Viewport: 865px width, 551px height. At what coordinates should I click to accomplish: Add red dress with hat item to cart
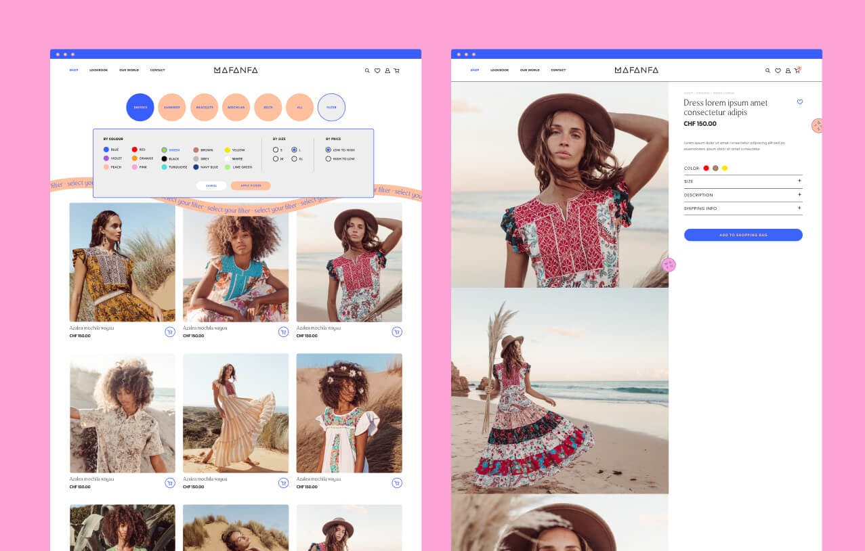click(x=397, y=332)
